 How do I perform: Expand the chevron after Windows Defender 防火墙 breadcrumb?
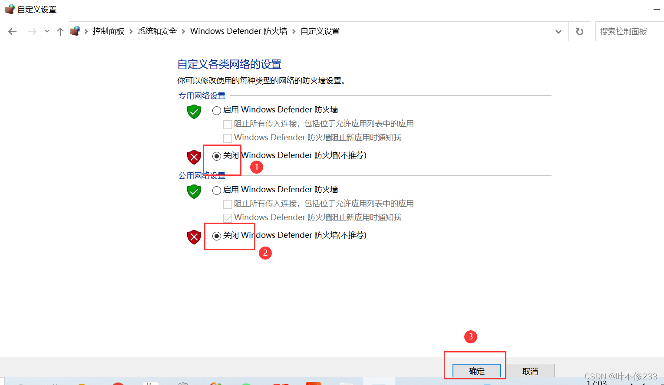click(294, 31)
